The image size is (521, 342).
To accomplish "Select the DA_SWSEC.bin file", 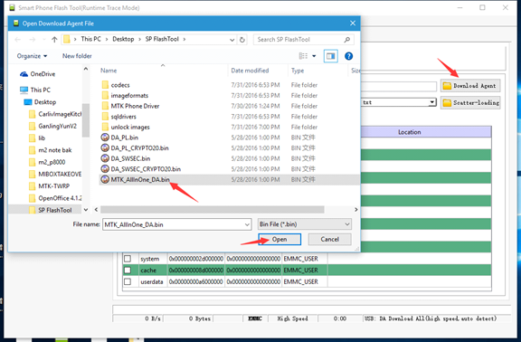I will click(x=130, y=158).
